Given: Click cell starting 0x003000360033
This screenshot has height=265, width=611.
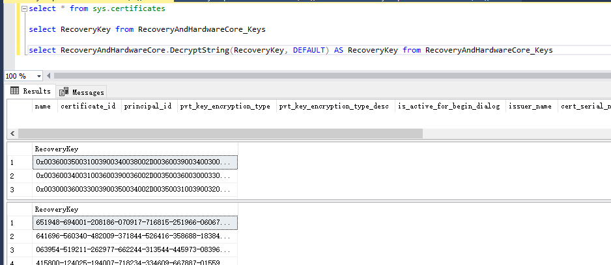Looking at the screenshot, I should pyautogui.click(x=135, y=190).
